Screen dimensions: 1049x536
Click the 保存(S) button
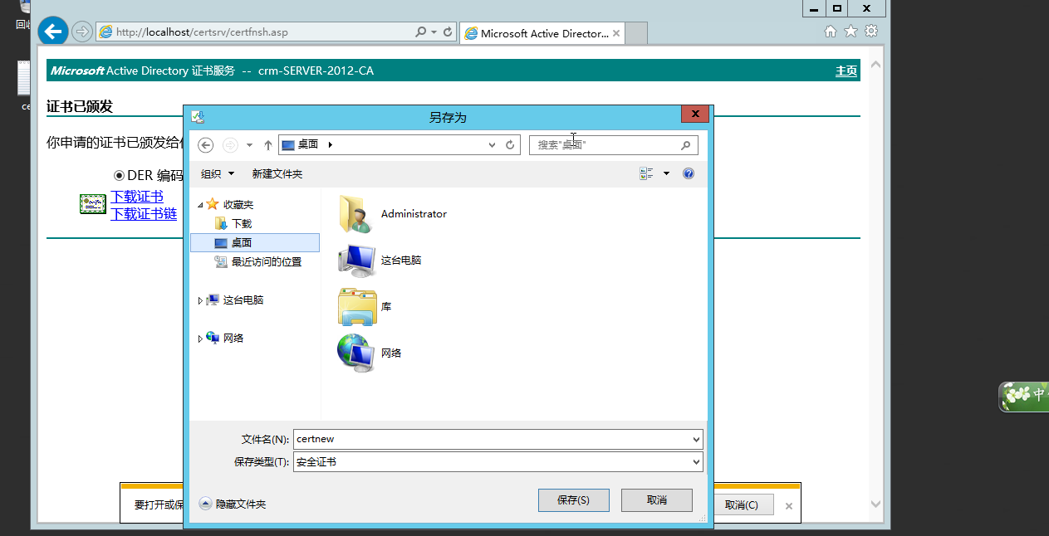[x=573, y=500]
